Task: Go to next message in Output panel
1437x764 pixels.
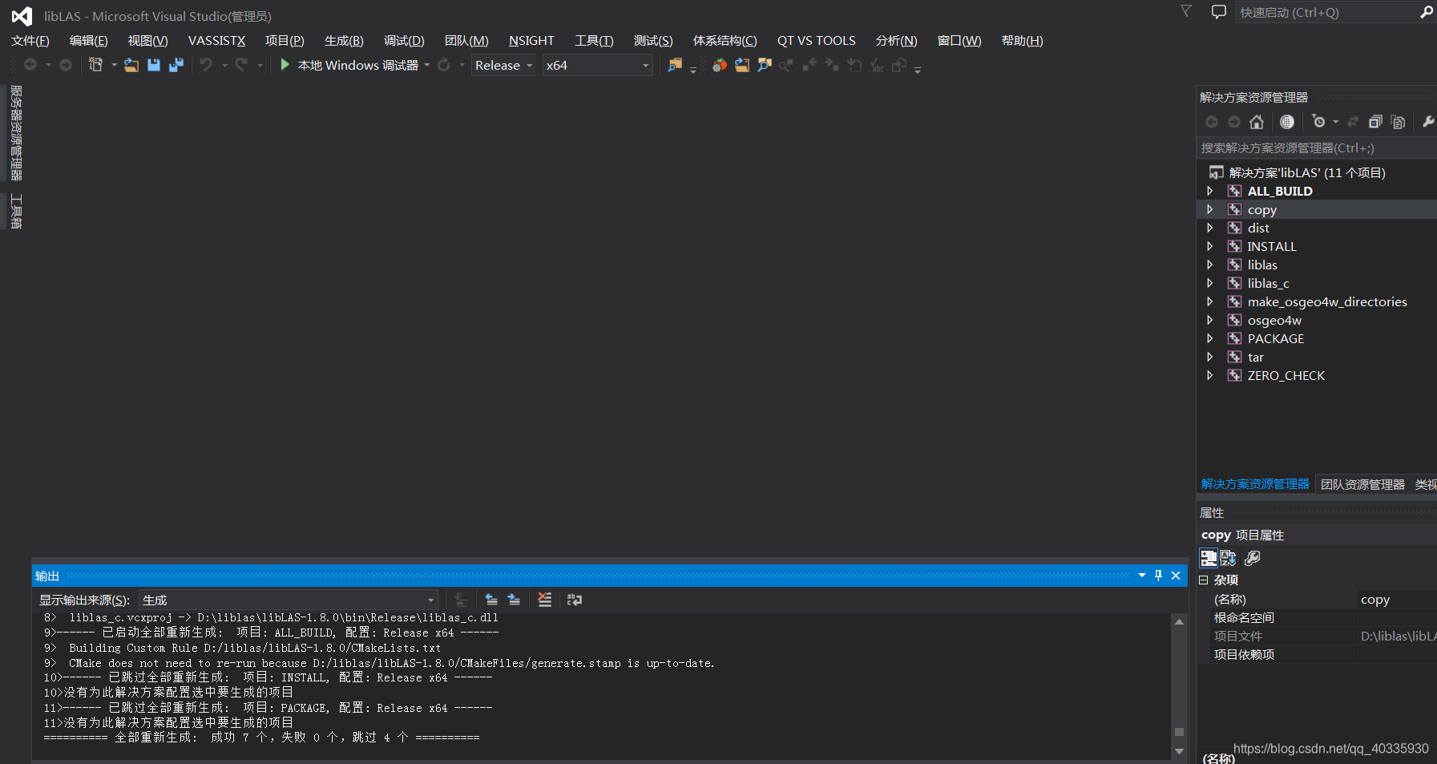Action: click(x=514, y=600)
